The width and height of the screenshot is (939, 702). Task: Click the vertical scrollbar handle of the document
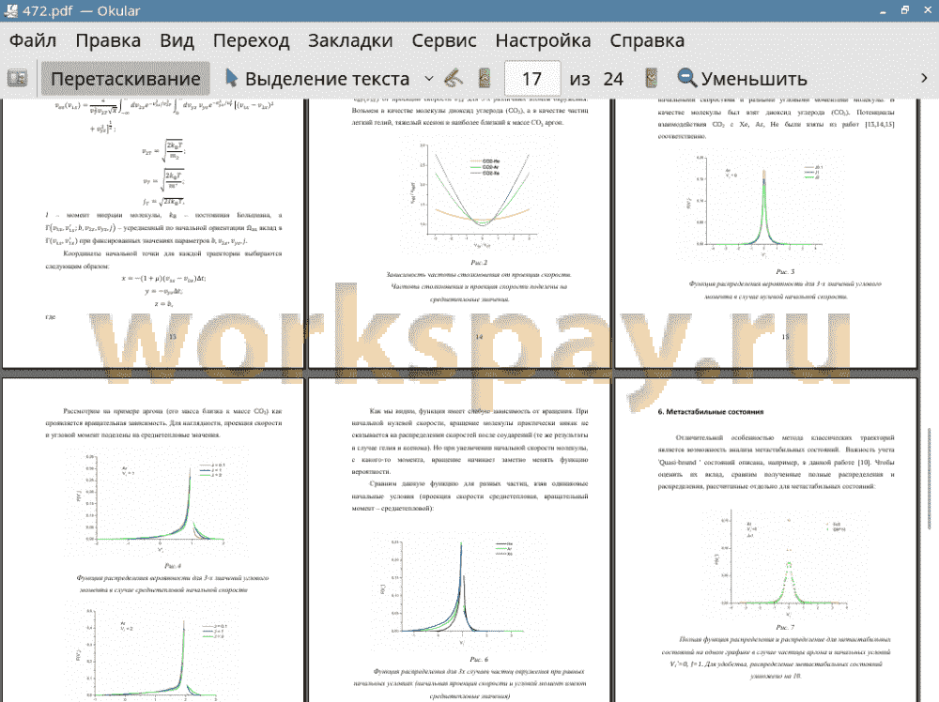pyautogui.click(x=930, y=478)
